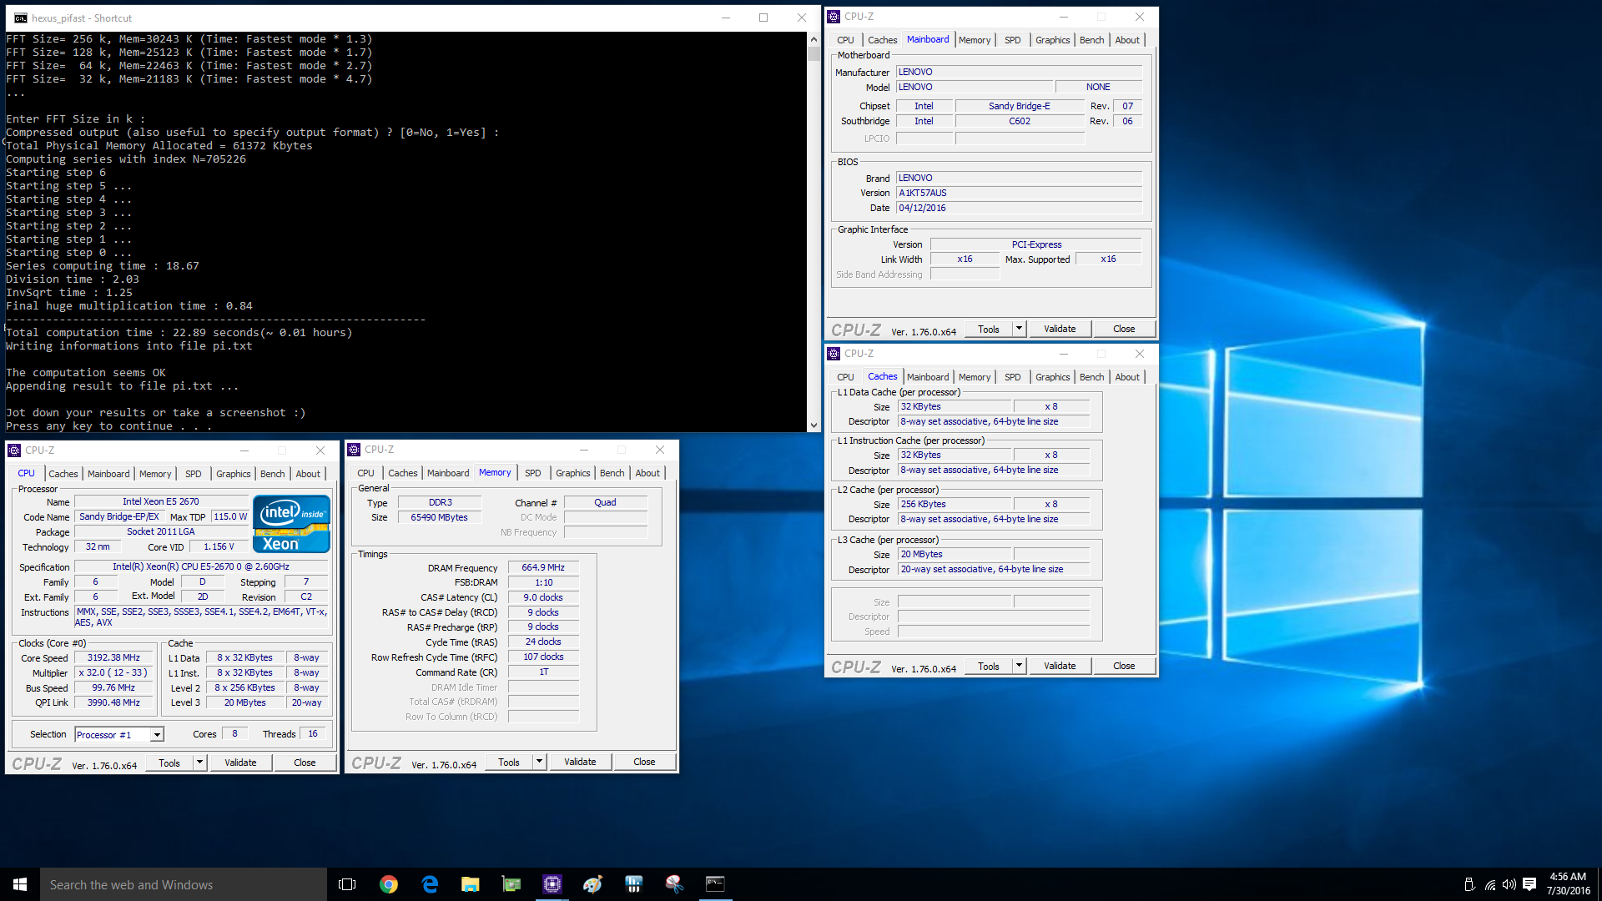Image resolution: width=1602 pixels, height=901 pixels.
Task: Click Validate in processor CPU-Z window
Action: coord(240,763)
